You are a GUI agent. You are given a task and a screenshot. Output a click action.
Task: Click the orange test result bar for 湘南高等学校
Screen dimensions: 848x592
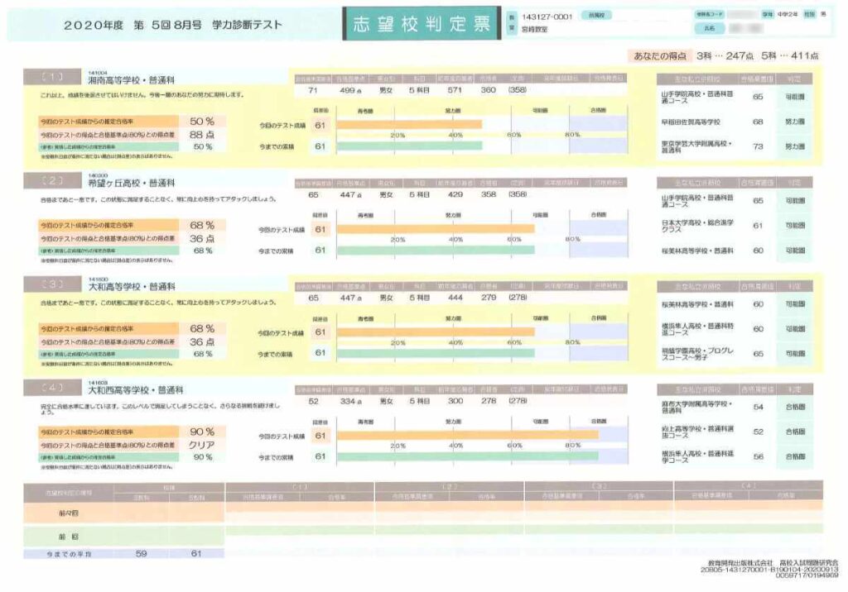click(x=408, y=125)
